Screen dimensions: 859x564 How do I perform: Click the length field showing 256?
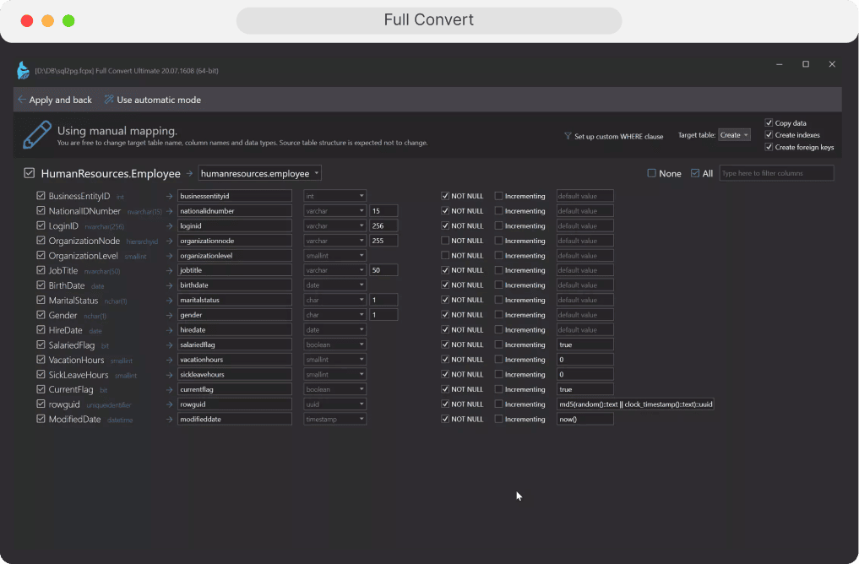[383, 225]
